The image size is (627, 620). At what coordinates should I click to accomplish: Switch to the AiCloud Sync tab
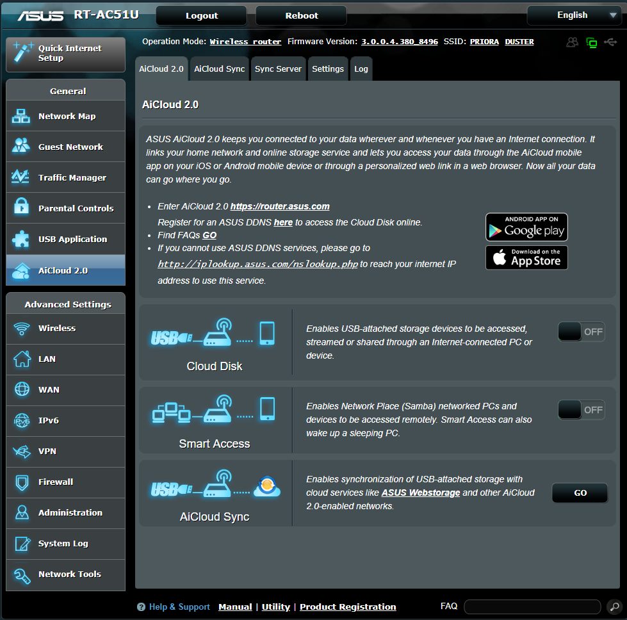[x=219, y=69]
